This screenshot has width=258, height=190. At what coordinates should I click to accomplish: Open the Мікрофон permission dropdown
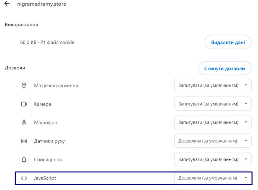coord(213,122)
